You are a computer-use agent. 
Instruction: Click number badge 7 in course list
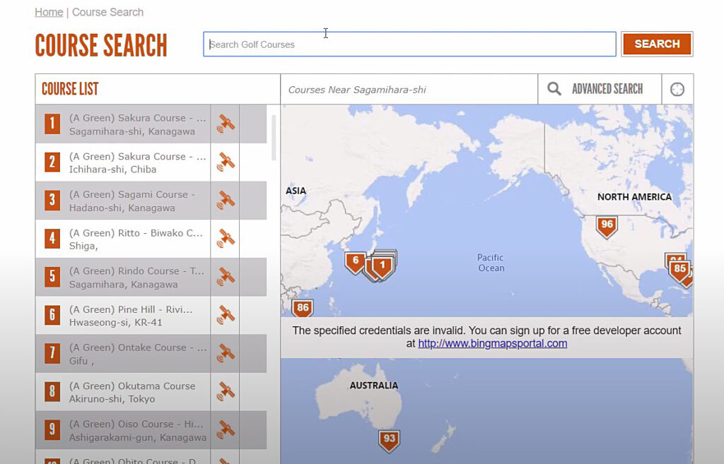point(52,353)
